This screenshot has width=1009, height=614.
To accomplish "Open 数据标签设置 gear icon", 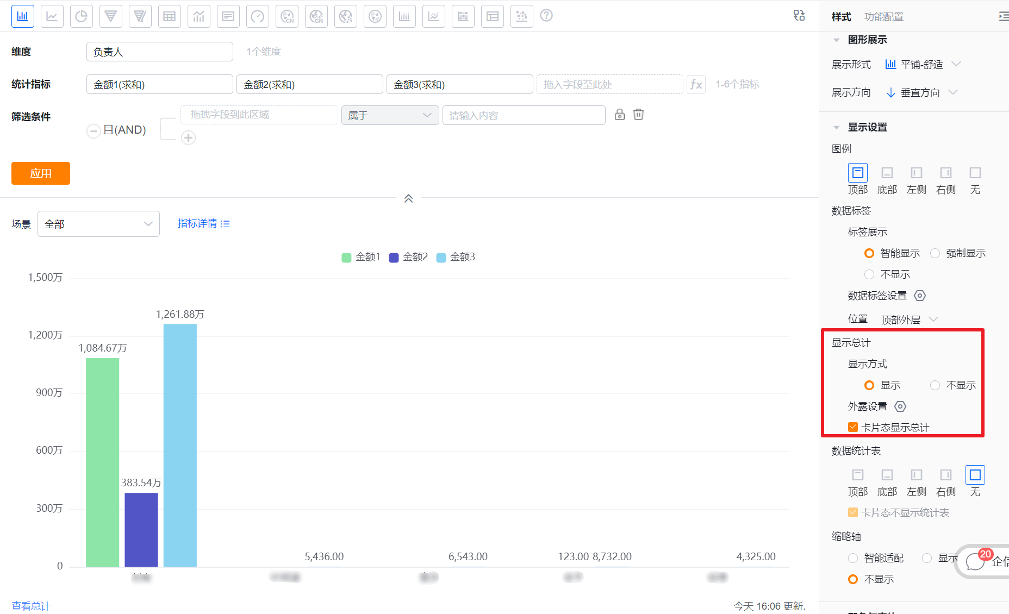I will pyautogui.click(x=920, y=296).
